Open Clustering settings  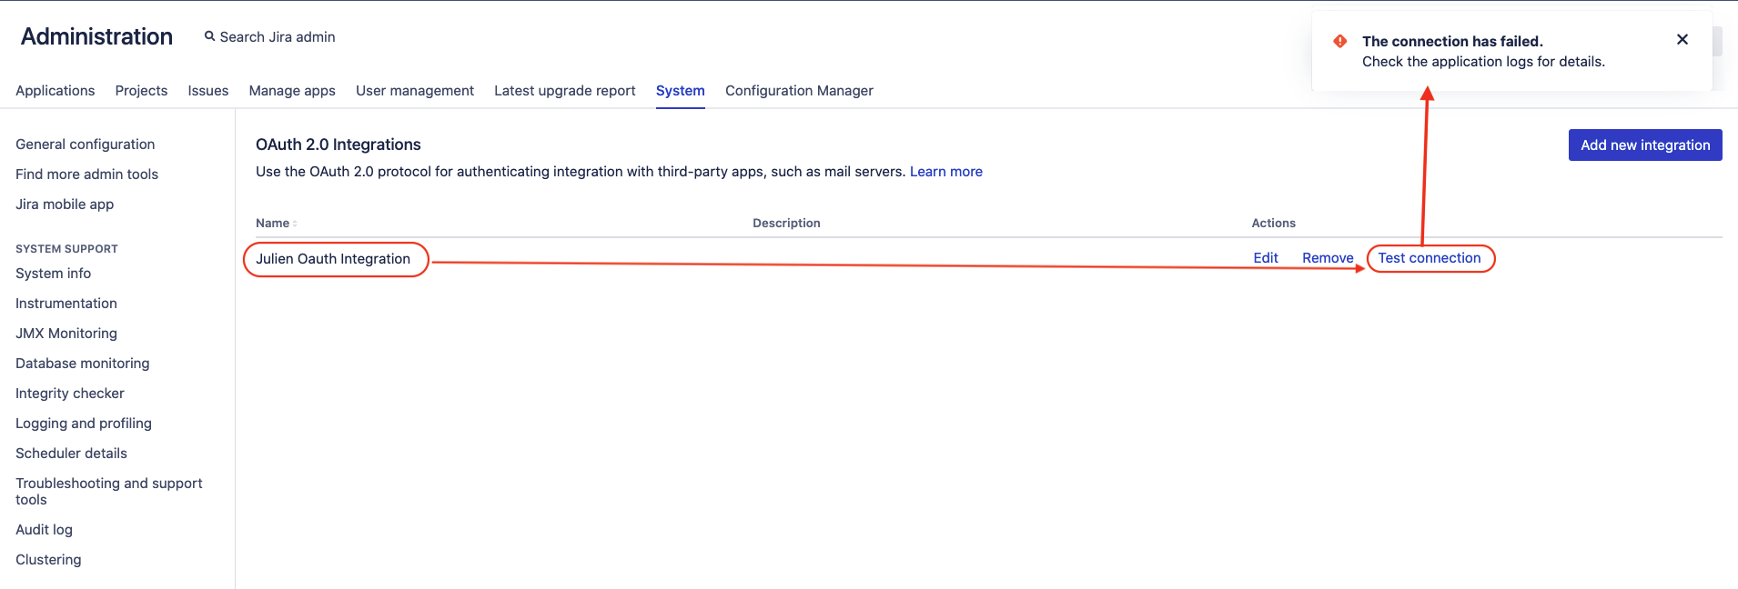48,560
